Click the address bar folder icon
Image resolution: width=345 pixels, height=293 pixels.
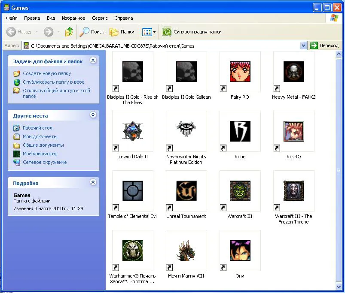pyautogui.click(x=26, y=45)
